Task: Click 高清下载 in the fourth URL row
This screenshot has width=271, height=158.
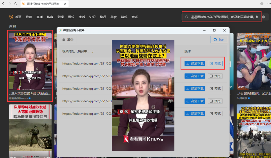Action: 195,101
